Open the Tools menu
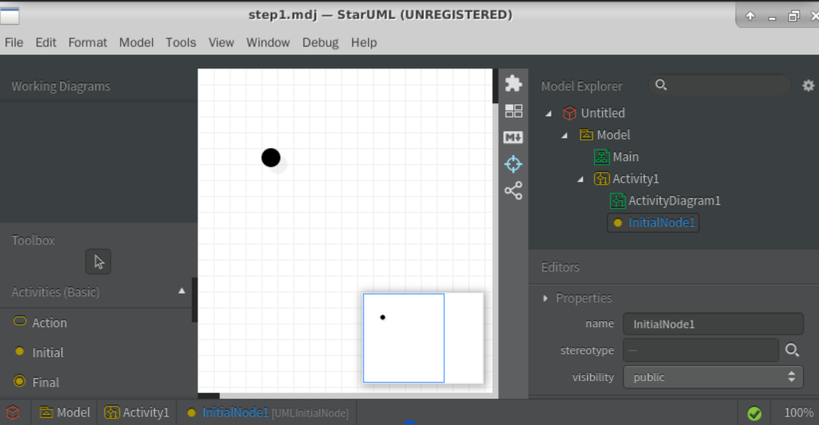The width and height of the screenshot is (819, 425). 181,42
